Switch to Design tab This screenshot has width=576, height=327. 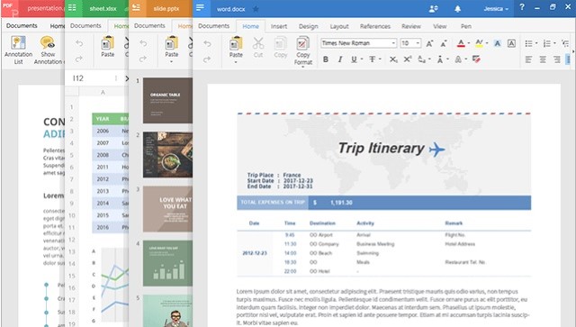pos(308,26)
